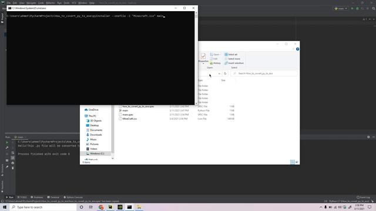376x211 pixels.
Task: Open Task View on the taskbar
Action: click(91, 207)
